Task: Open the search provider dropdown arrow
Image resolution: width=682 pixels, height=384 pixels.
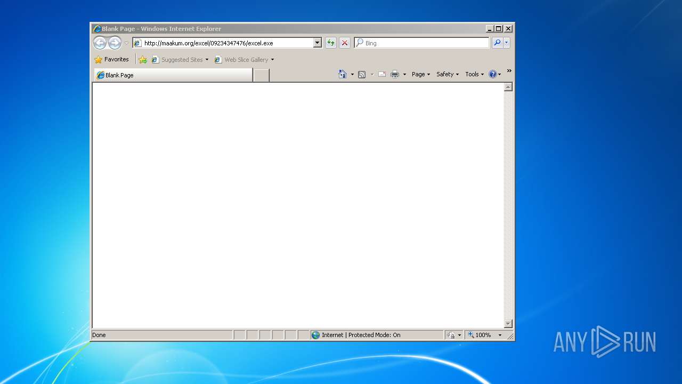Action: click(x=507, y=43)
